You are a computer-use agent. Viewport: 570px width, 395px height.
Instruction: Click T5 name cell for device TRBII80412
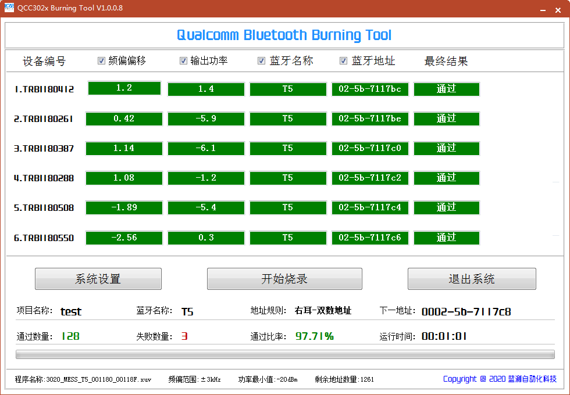288,89
